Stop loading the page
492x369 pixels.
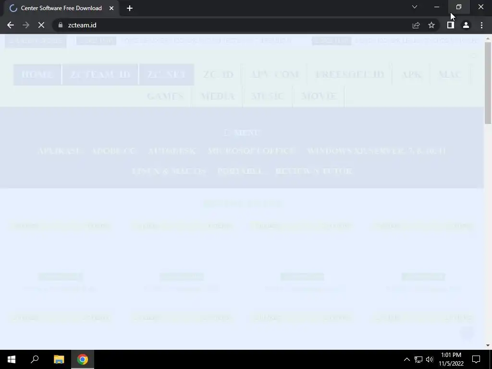click(41, 25)
